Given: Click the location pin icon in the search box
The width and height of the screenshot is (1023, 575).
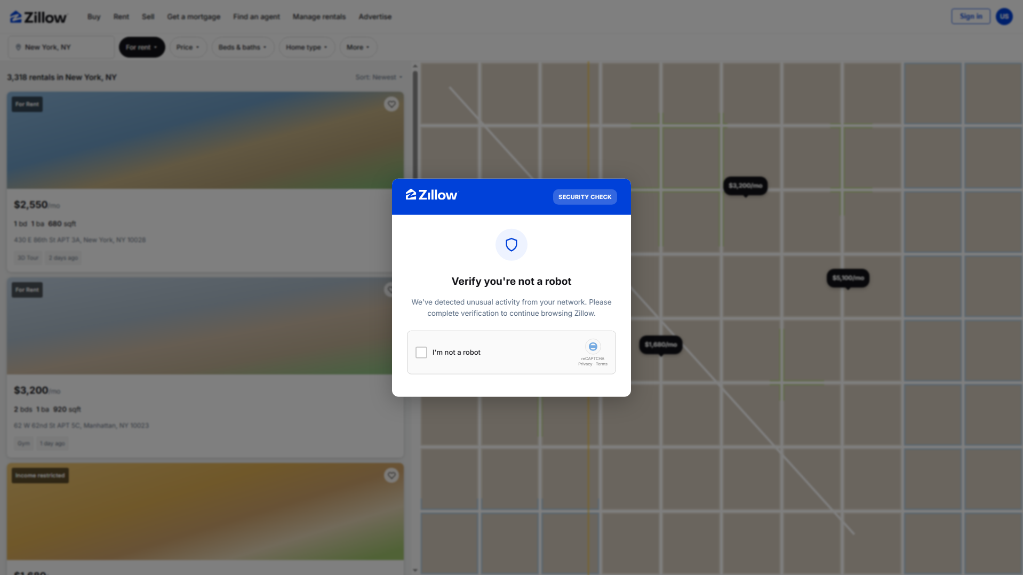Looking at the screenshot, I should tap(18, 47).
